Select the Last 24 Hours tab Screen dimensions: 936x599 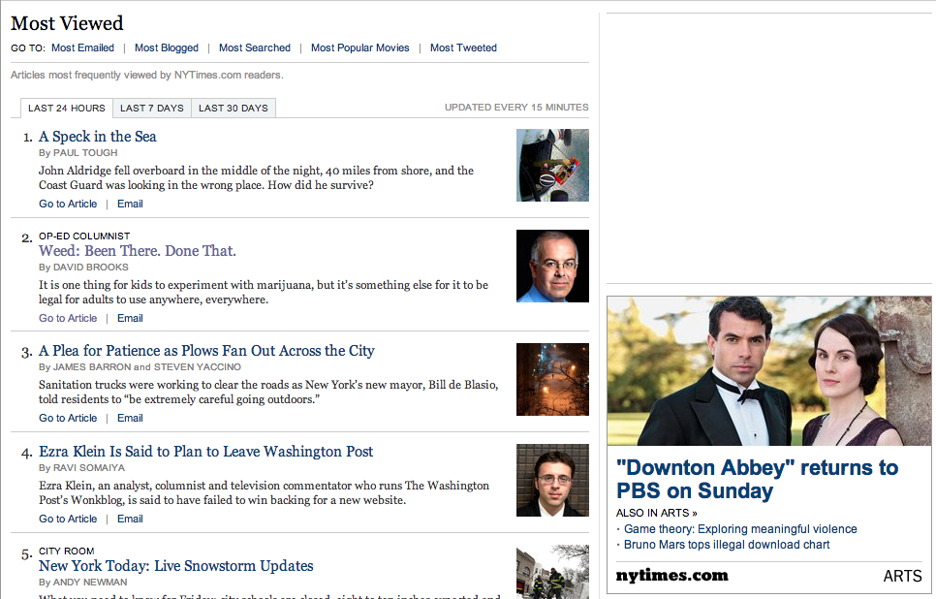66,109
